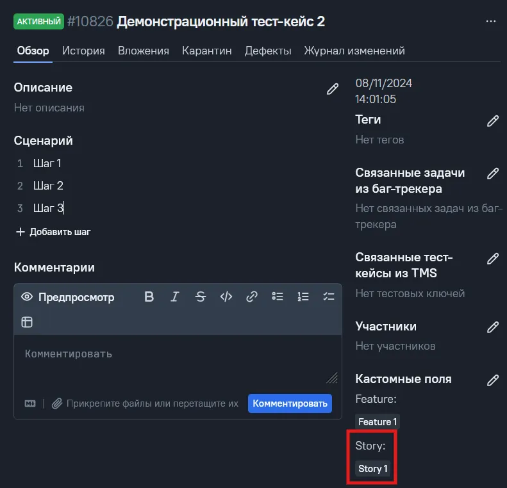
Task: Insert a link in comment editor
Action: pos(251,297)
